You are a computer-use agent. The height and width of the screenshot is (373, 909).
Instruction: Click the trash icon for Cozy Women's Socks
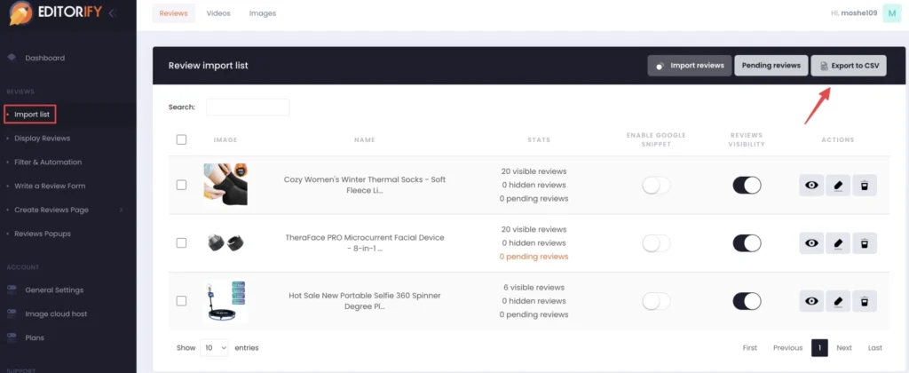pyautogui.click(x=865, y=185)
